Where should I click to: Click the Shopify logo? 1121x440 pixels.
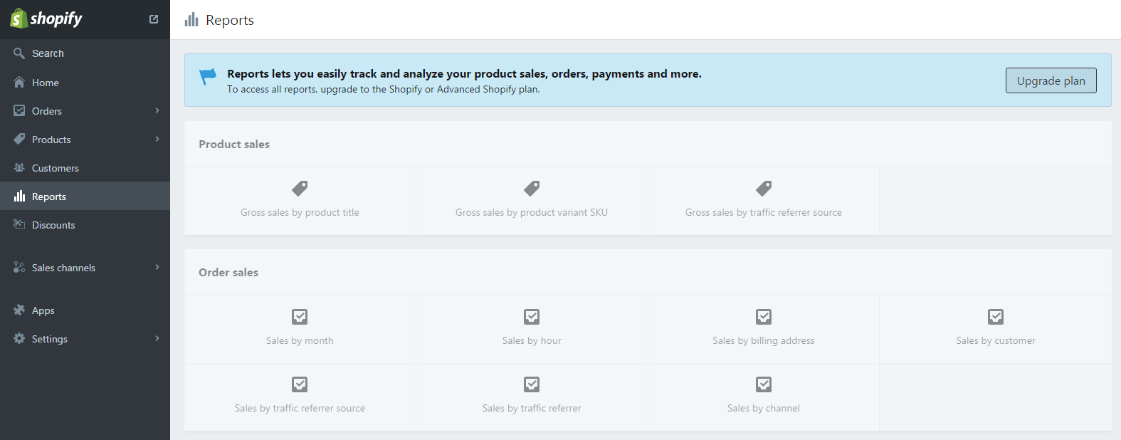coord(46,19)
